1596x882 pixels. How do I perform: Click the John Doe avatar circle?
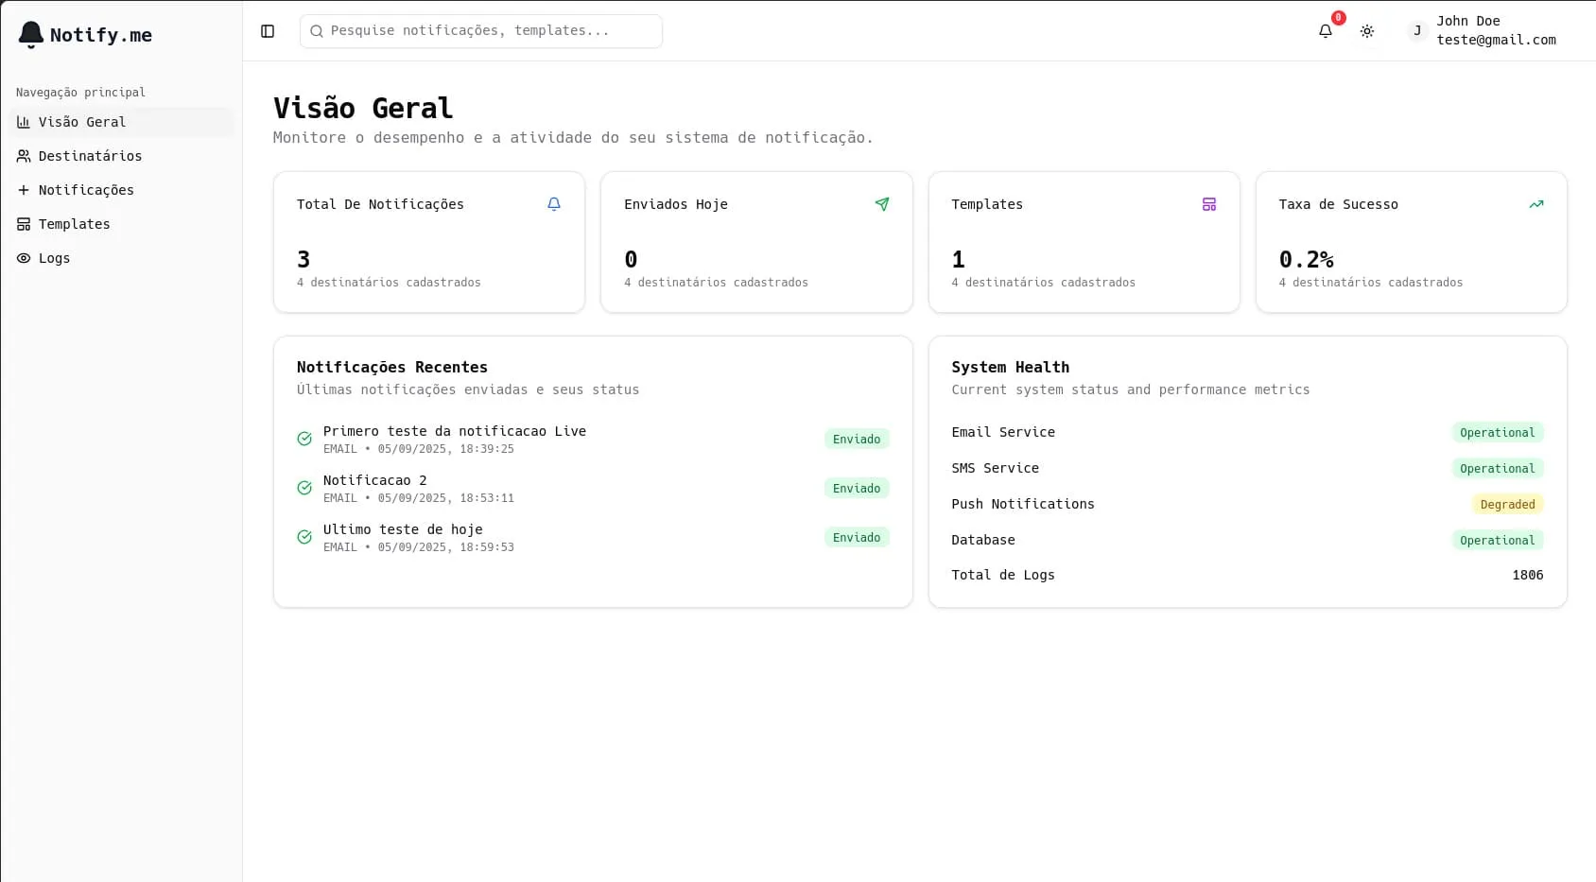click(1416, 31)
